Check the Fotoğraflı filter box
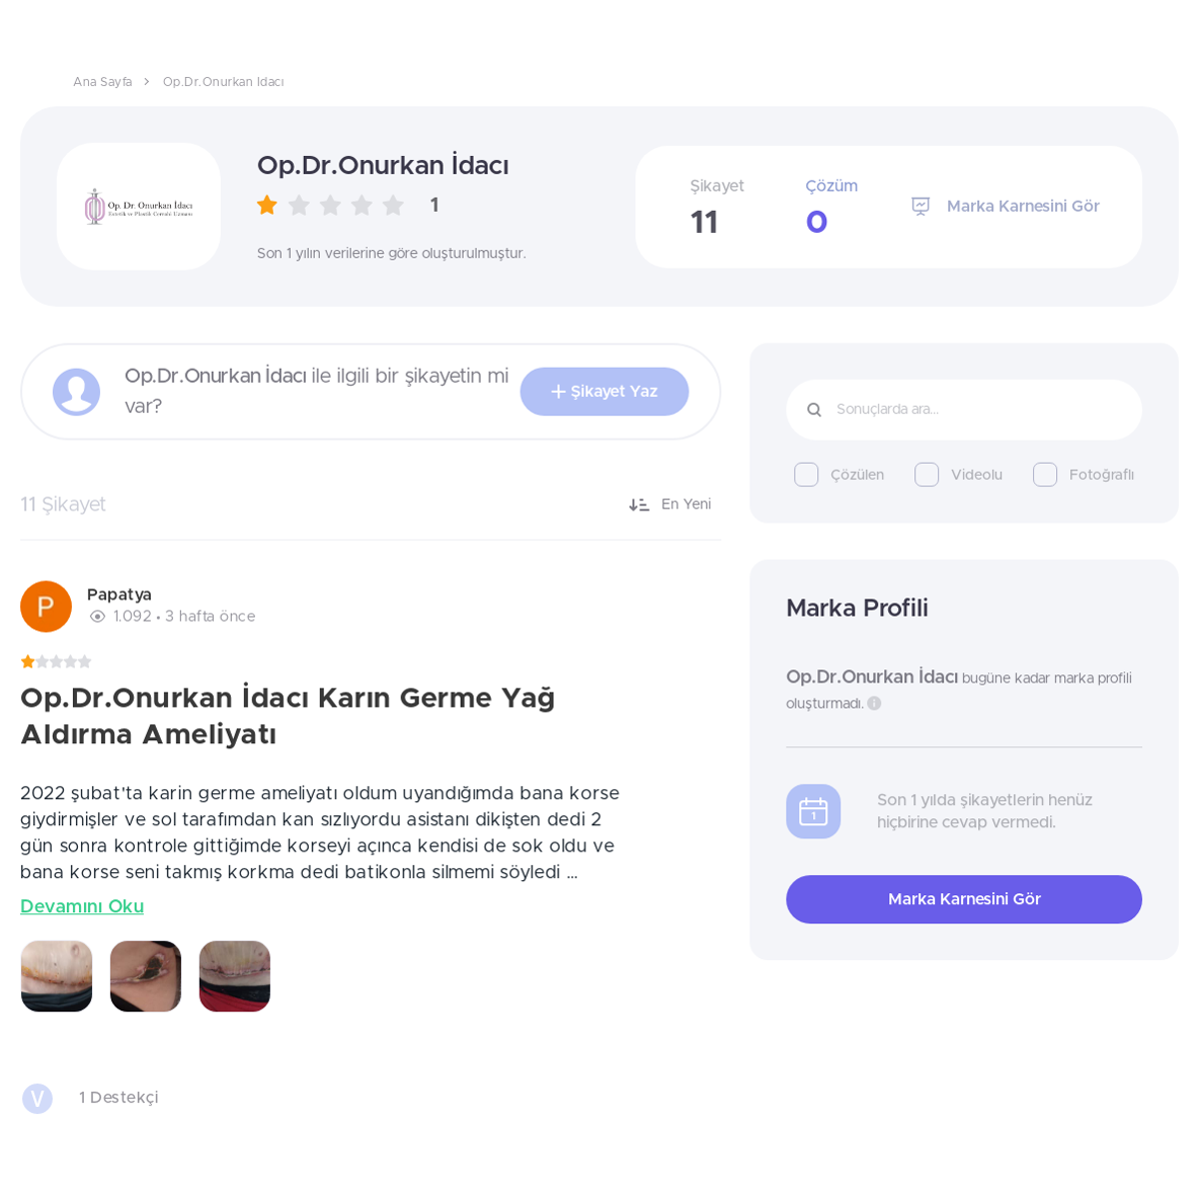The height and width of the screenshot is (1199, 1199). click(x=1045, y=475)
